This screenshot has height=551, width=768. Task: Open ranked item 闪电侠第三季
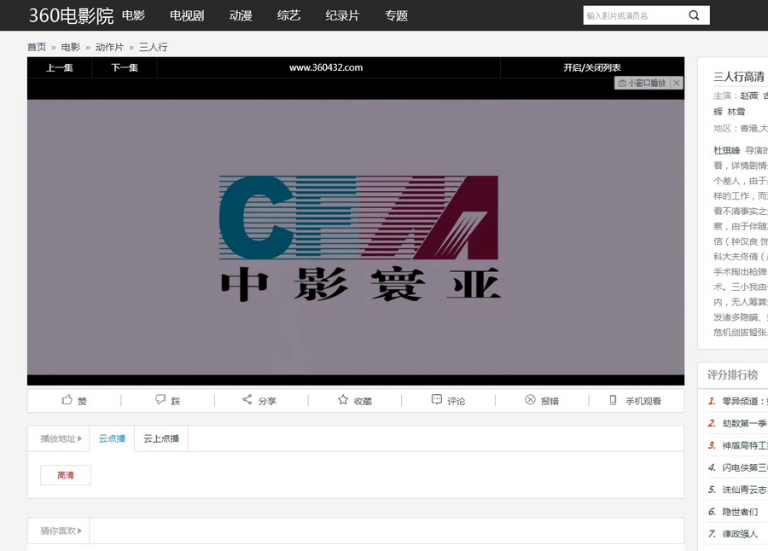(x=745, y=467)
